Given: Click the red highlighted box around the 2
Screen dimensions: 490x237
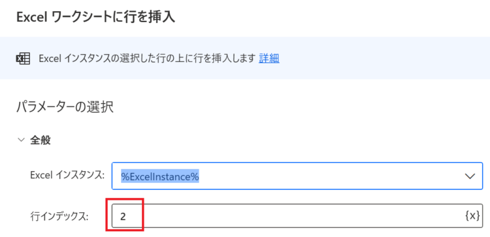Looking at the screenshot, I should [124, 215].
